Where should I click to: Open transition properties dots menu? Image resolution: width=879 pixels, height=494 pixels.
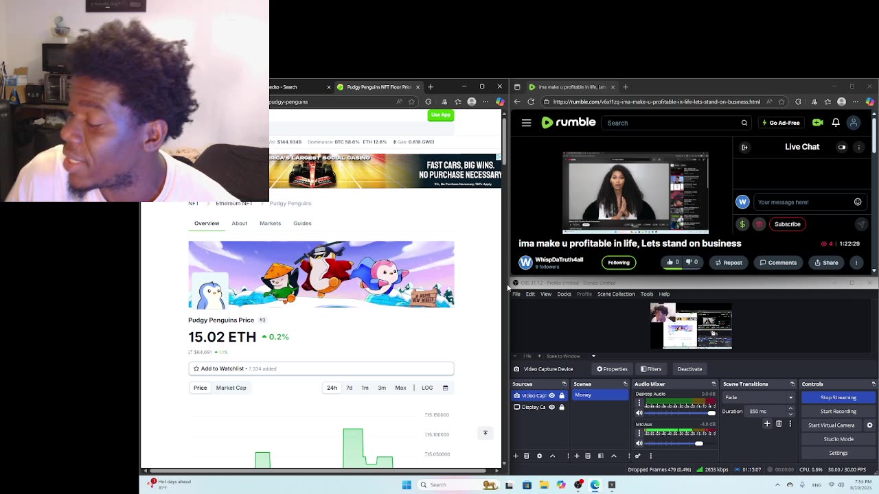tap(790, 424)
